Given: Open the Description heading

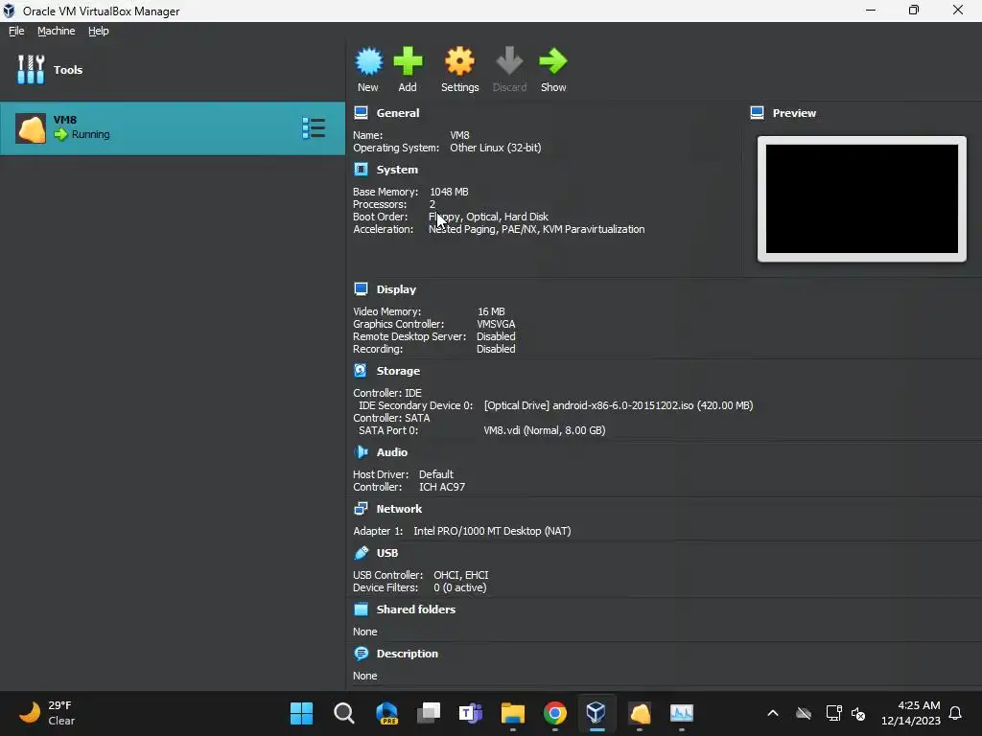Looking at the screenshot, I should (407, 654).
